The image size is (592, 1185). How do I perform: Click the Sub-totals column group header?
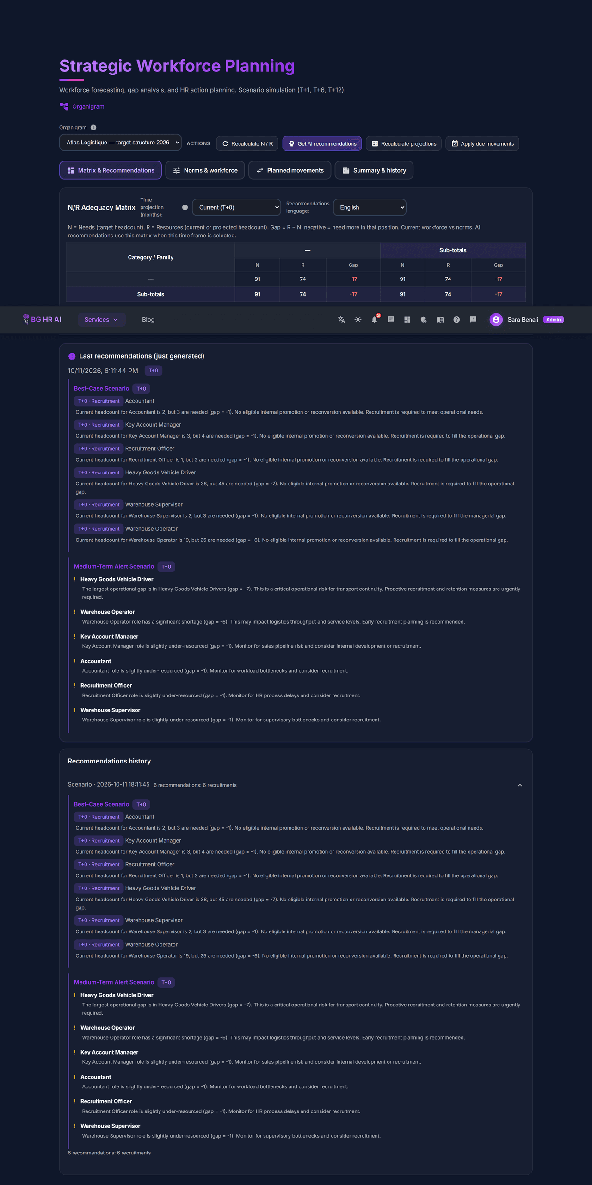(453, 250)
